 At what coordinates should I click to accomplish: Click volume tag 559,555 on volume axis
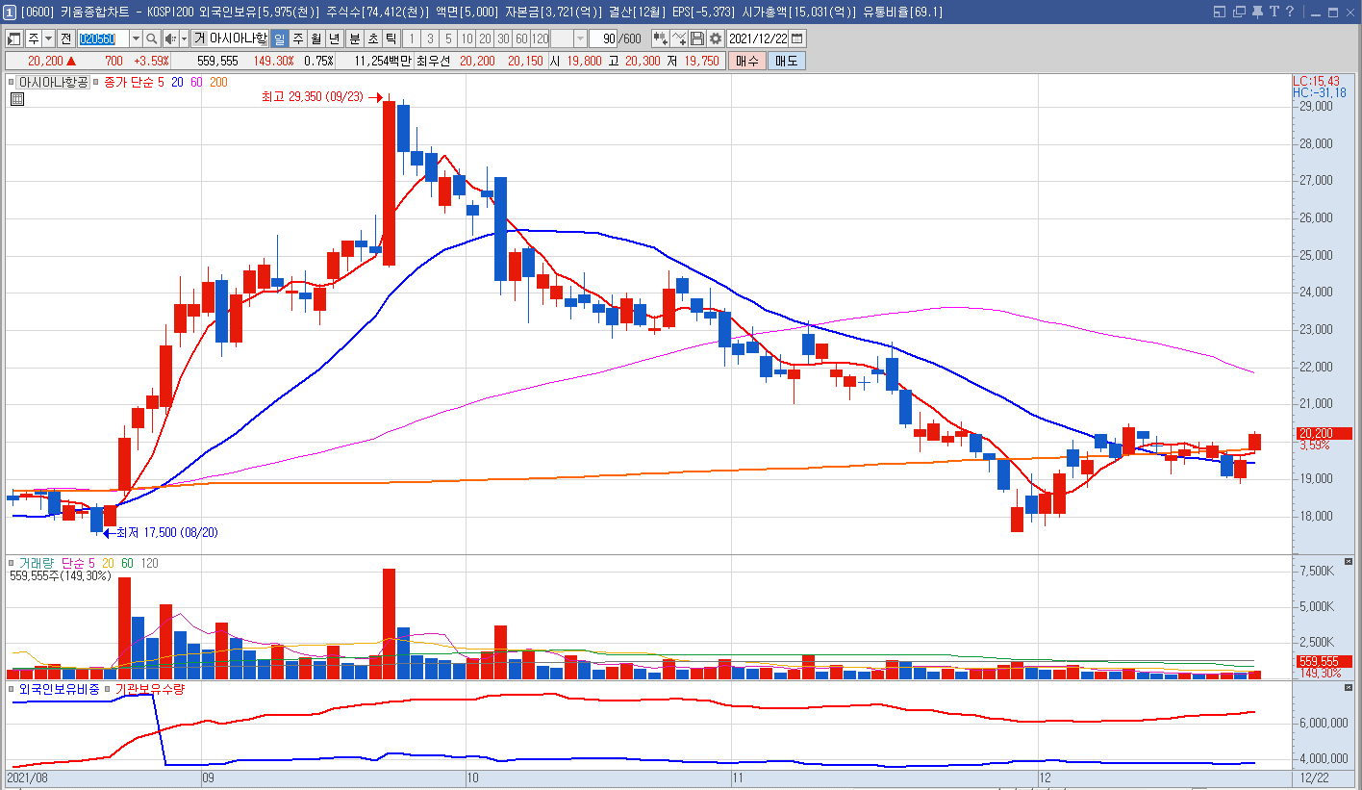[x=1324, y=661]
